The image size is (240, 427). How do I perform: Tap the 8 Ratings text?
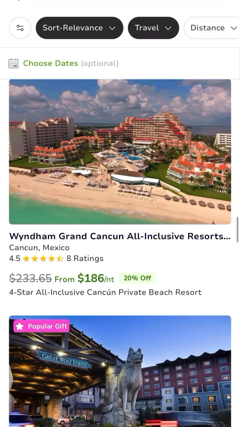85,259
